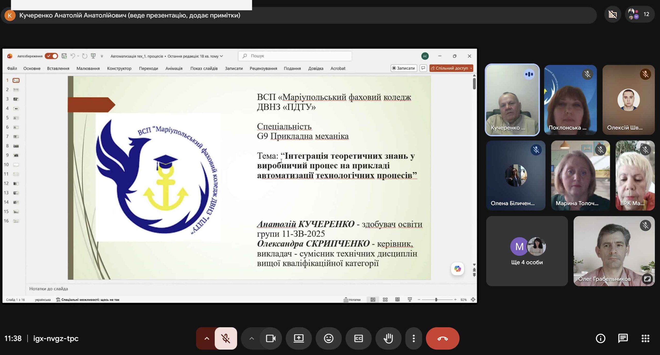Select the Конструктор ribbon tab
The width and height of the screenshot is (660, 355).
(x=119, y=68)
